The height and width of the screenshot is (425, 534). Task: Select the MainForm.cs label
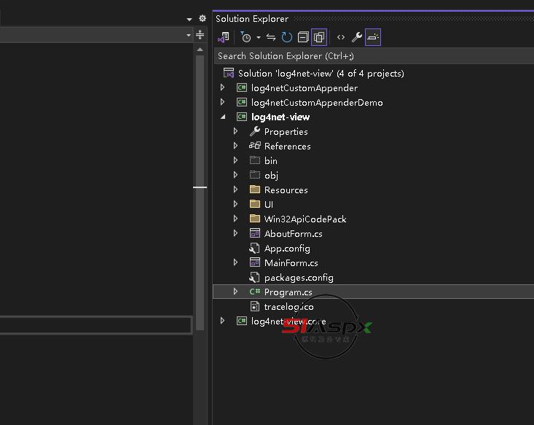[x=291, y=263]
